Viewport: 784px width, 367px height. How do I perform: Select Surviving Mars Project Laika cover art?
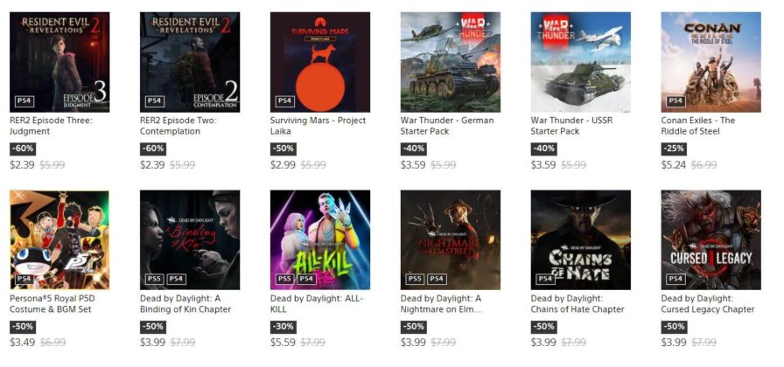[320, 62]
